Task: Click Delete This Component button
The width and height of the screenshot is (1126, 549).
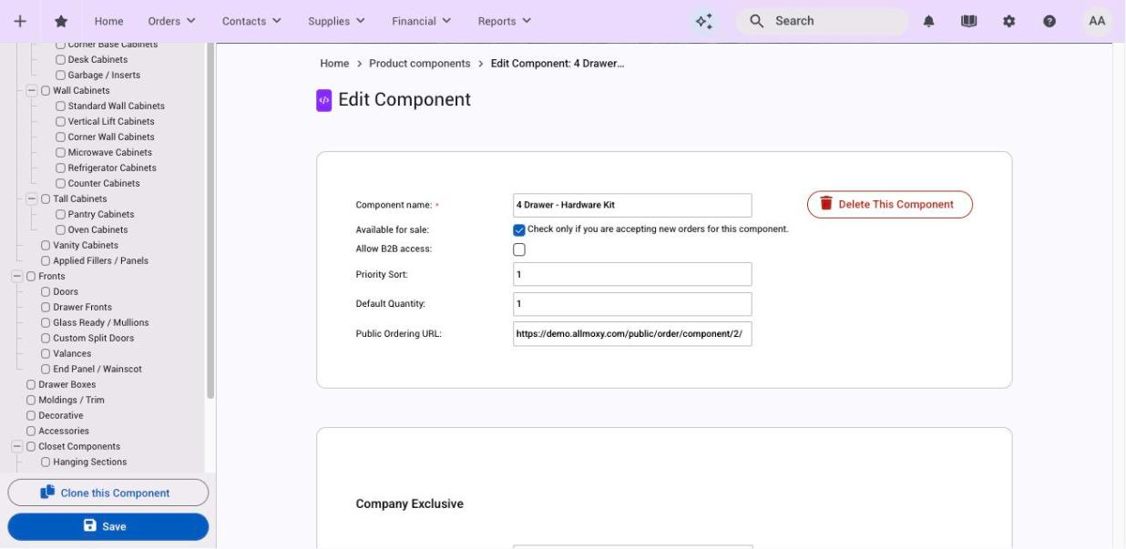Action: 890,204
